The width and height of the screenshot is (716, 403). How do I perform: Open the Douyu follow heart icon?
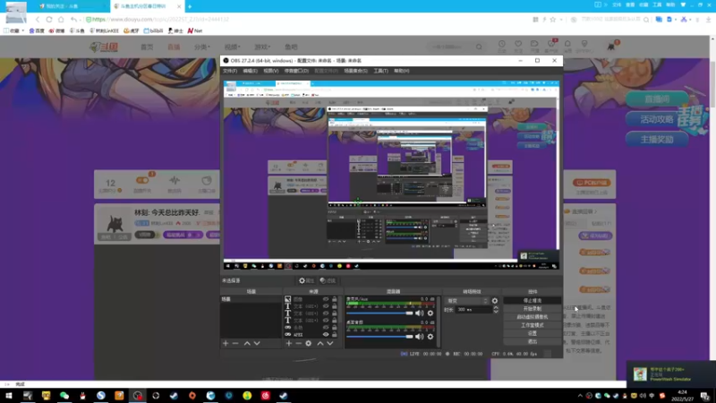pyautogui.click(x=518, y=46)
